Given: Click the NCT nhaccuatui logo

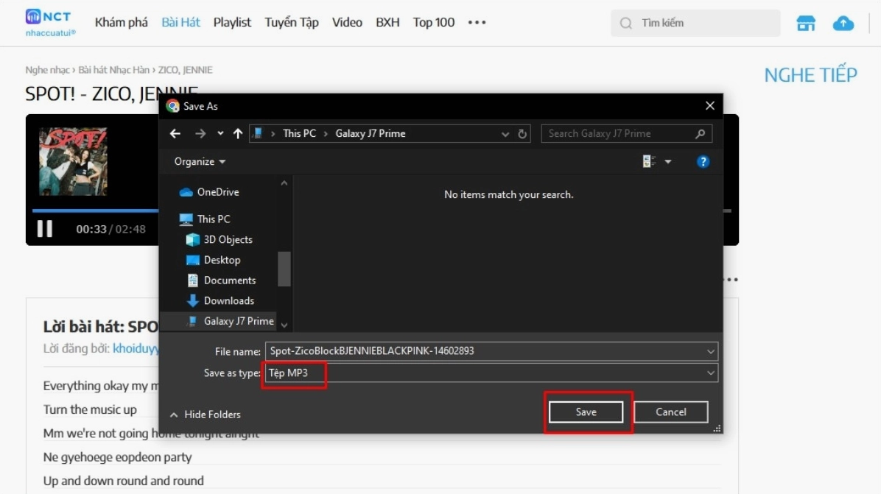Looking at the screenshot, I should (50, 22).
